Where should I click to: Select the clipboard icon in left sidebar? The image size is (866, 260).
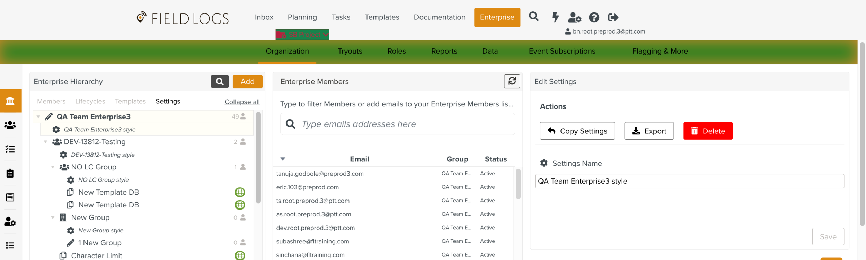pyautogui.click(x=10, y=173)
